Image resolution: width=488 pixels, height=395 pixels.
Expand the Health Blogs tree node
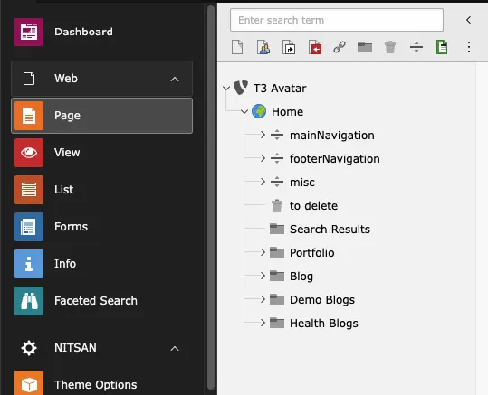coord(263,323)
